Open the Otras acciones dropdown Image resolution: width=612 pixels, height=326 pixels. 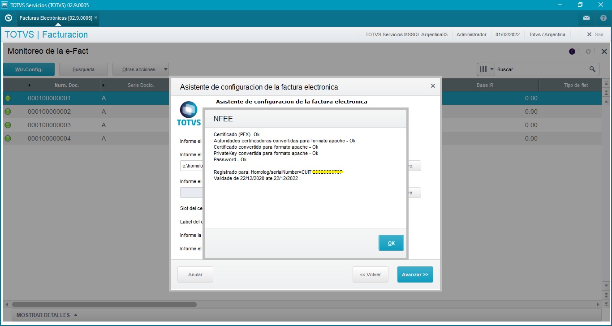click(x=141, y=69)
